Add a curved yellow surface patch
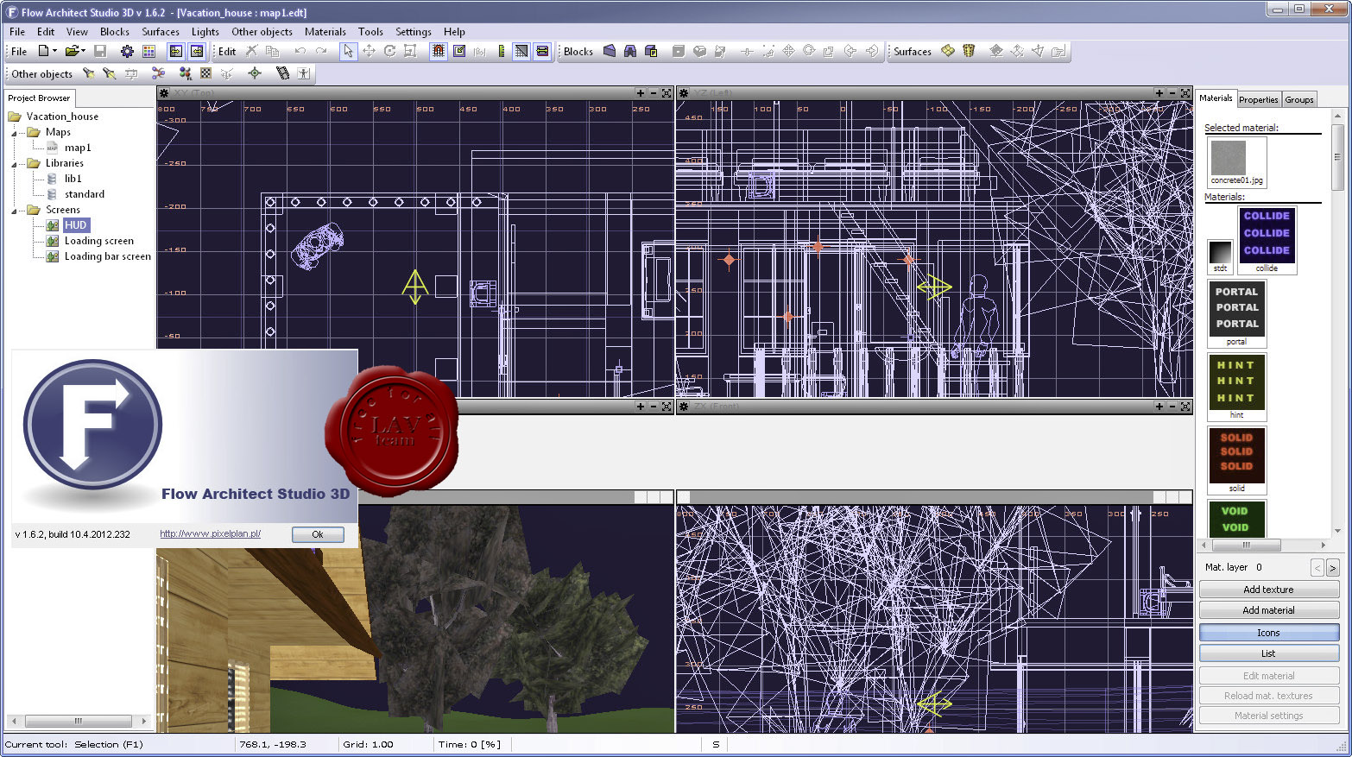The height and width of the screenshot is (757, 1352). click(948, 51)
